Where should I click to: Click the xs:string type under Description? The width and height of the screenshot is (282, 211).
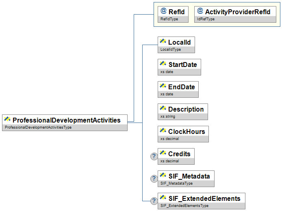[x=168, y=116]
